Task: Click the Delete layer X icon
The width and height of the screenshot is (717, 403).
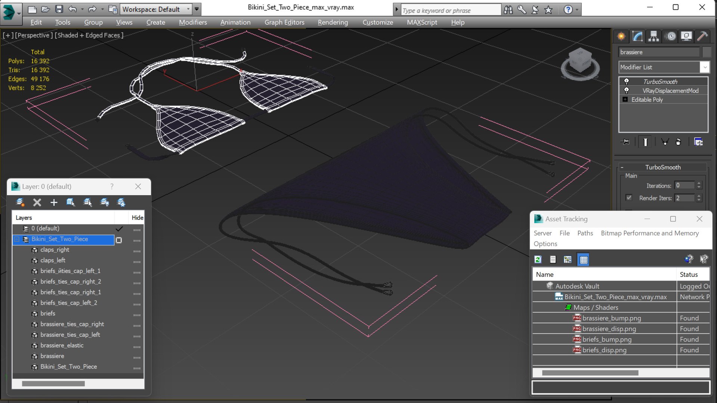Action: (x=37, y=202)
